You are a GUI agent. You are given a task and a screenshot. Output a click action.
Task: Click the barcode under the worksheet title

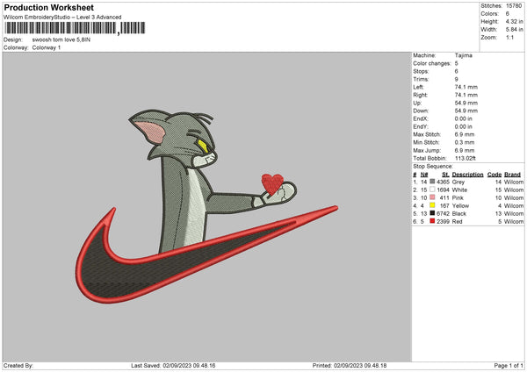point(75,28)
